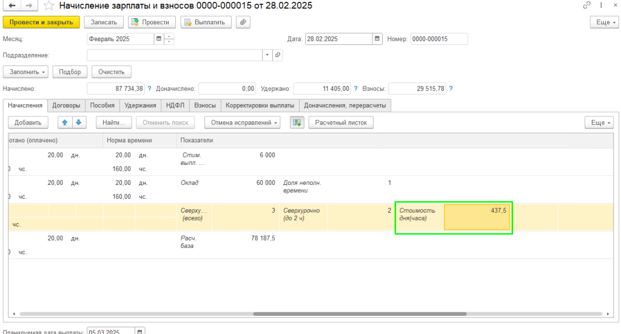Click the Взносы total field 29 515,78
Image resolution: width=621 pixels, height=334 pixels.
click(x=417, y=89)
